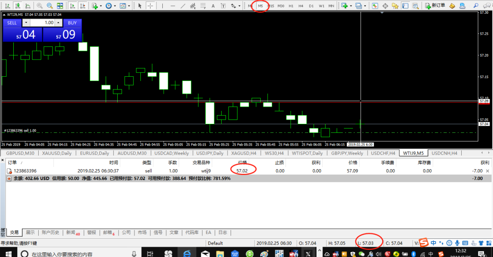Toggle the chart shift icon
The width and height of the screenshot is (493, 257).
point(82,6)
